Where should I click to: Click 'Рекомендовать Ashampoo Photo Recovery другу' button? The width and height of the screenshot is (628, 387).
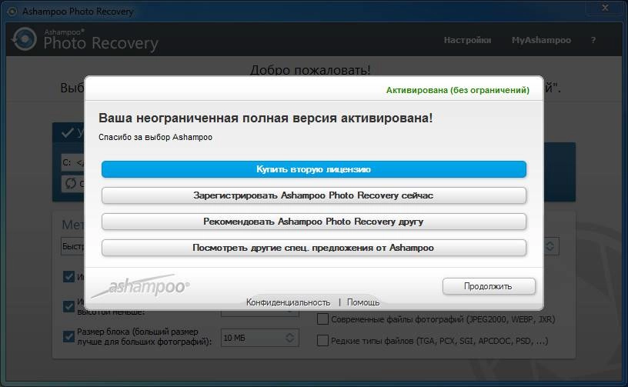pos(313,222)
